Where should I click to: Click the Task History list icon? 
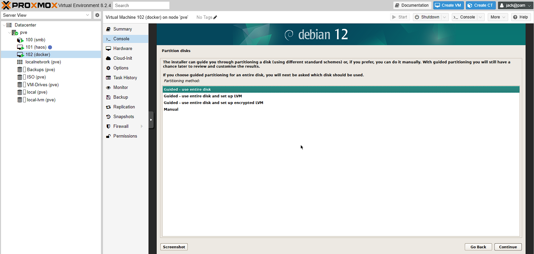tap(108, 78)
